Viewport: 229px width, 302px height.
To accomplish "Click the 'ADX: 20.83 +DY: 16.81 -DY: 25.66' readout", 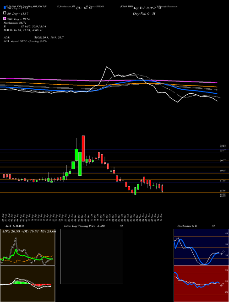I will (28, 231).
